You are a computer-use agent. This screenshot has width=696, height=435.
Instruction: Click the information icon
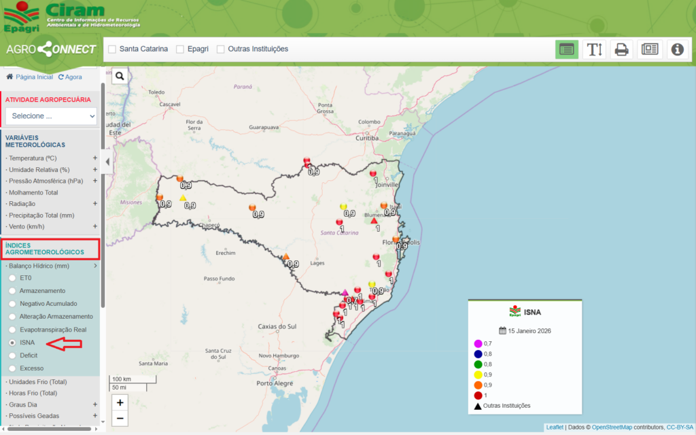pyautogui.click(x=677, y=49)
